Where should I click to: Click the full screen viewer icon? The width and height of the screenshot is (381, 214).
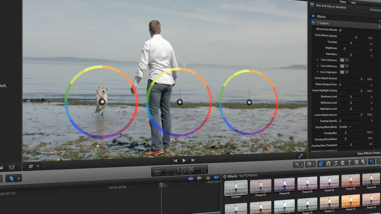tap(300, 156)
